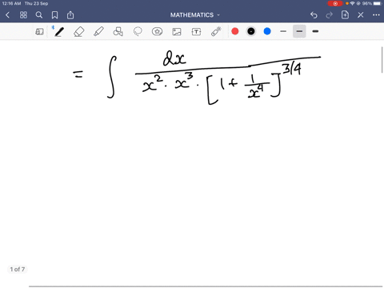Select the thinnest stroke width
This screenshot has height=288, width=384.
click(283, 31)
